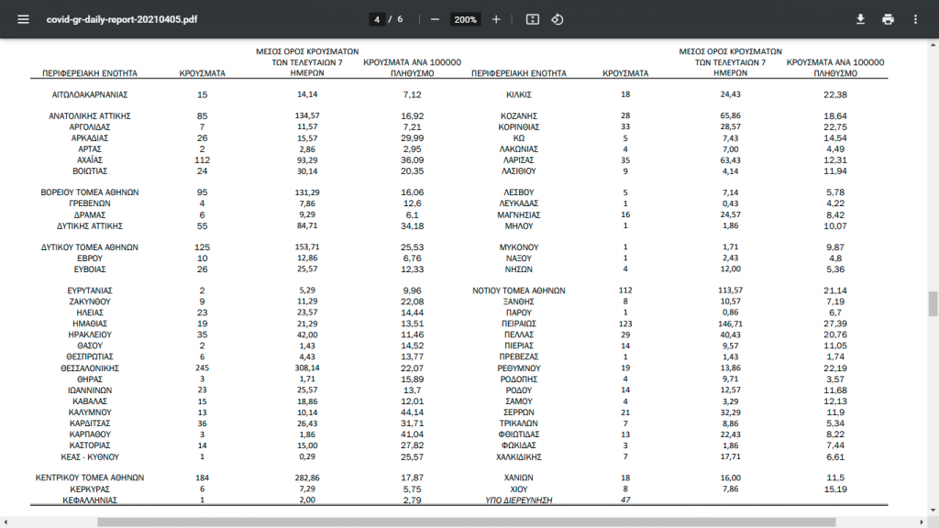Select the ΠΕΙΡΑΙΩΣ region name

point(519,324)
